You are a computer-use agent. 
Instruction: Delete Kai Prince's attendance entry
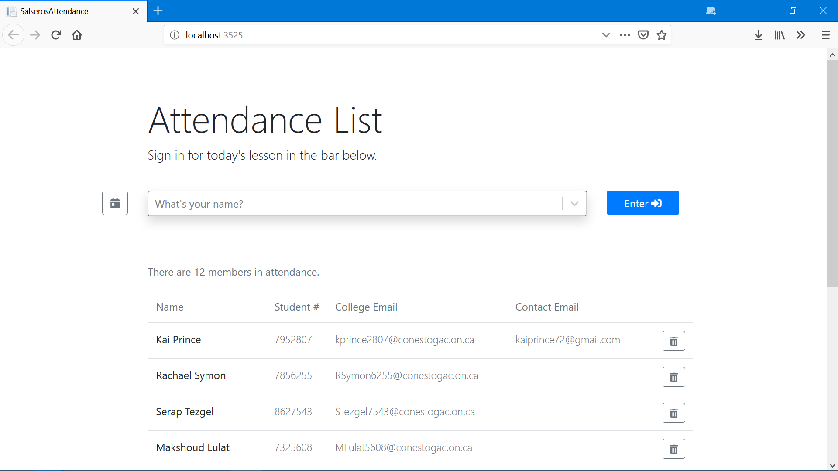pos(673,341)
